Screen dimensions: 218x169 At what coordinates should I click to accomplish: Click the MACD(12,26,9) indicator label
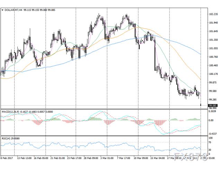(x=10, y=112)
